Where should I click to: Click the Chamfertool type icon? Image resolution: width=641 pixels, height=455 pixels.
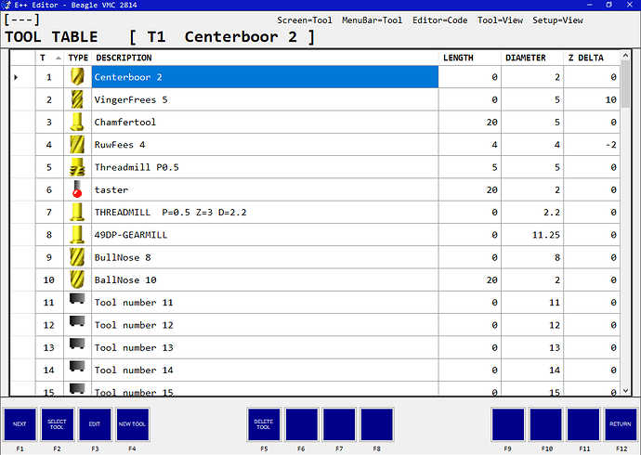(77, 122)
